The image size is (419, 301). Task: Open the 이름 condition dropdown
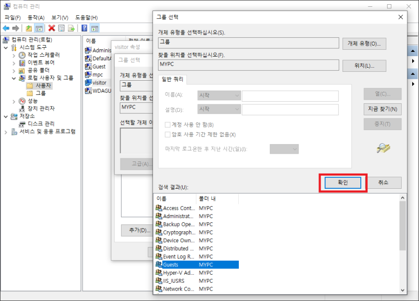[x=219, y=95]
